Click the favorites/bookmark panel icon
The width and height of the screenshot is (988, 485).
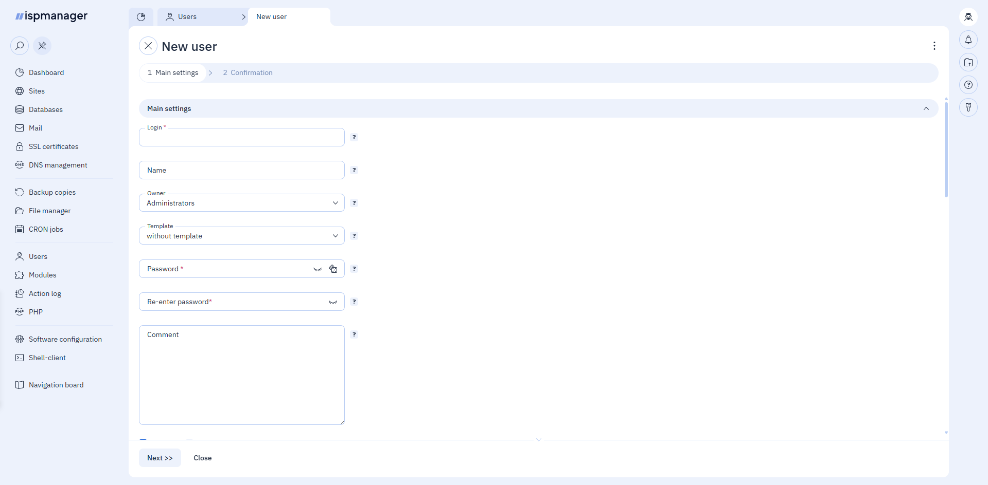968,62
